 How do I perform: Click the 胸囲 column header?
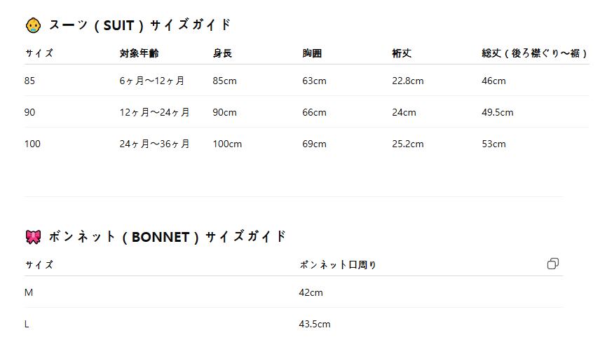(312, 53)
